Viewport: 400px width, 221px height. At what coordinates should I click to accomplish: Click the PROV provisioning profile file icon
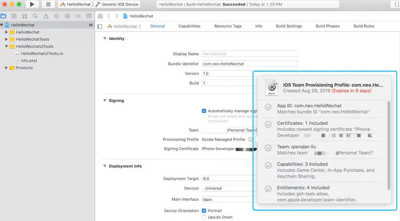pyautogui.click(x=272, y=87)
